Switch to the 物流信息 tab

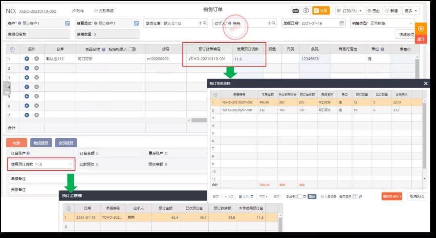41,143
